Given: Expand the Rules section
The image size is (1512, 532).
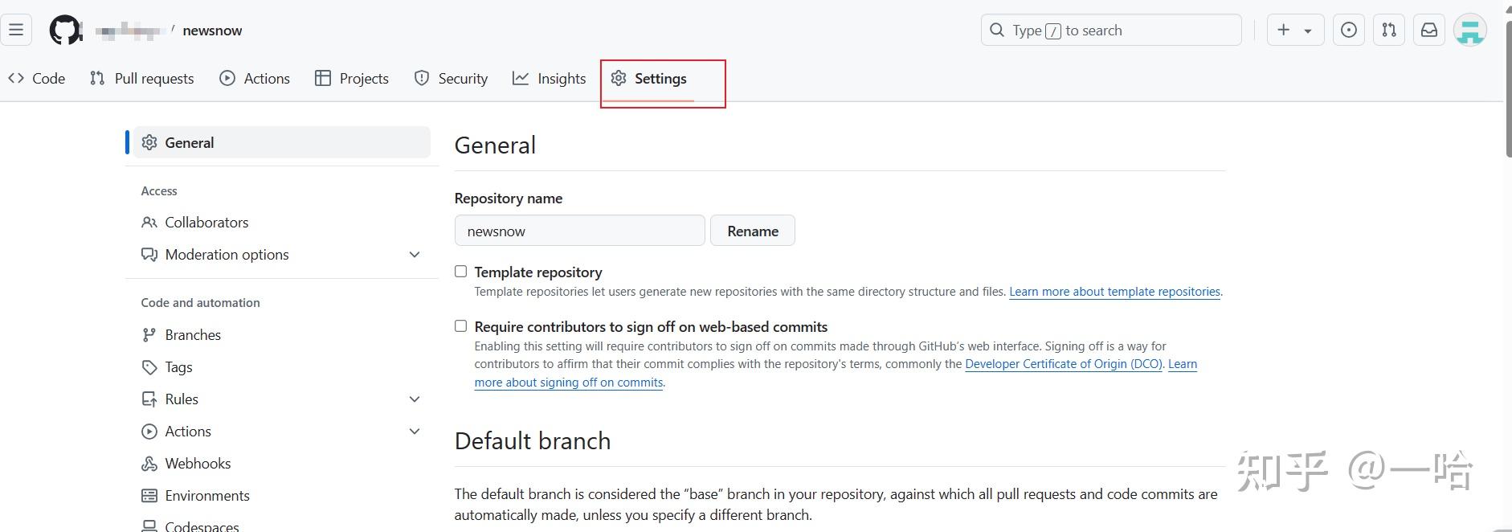Looking at the screenshot, I should 415,399.
